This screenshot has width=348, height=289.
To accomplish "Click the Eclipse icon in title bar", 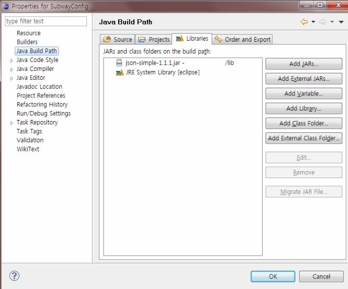I will (x=5, y=6).
